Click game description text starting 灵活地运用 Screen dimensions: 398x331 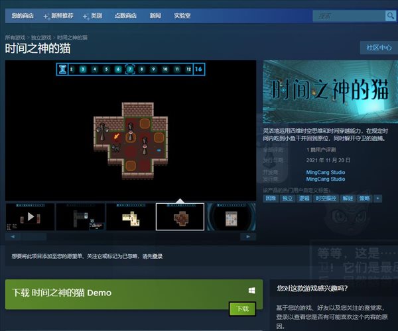click(x=326, y=134)
